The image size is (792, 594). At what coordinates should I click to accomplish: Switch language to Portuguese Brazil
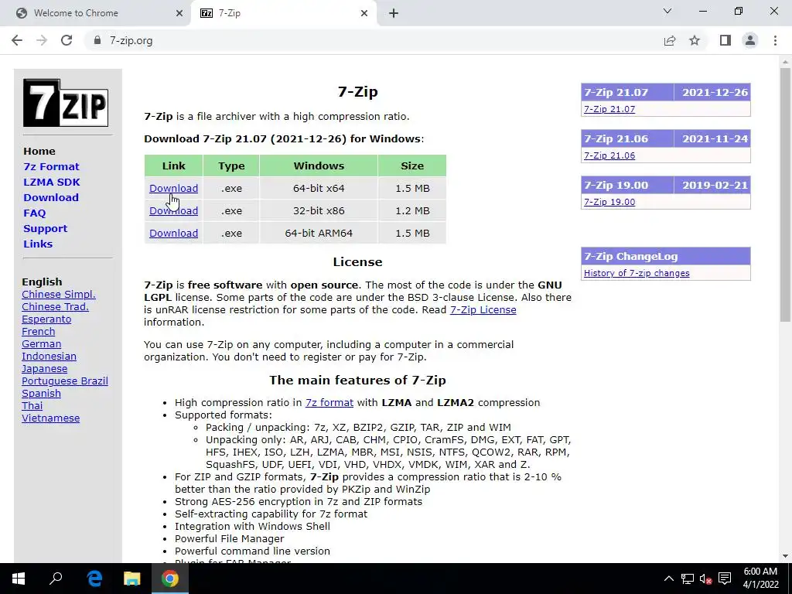pyautogui.click(x=65, y=381)
